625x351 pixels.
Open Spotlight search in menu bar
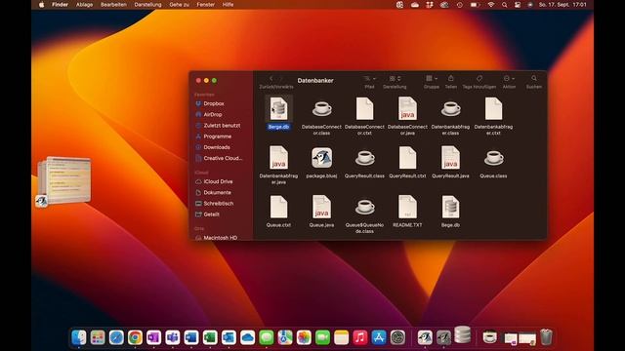505,5
